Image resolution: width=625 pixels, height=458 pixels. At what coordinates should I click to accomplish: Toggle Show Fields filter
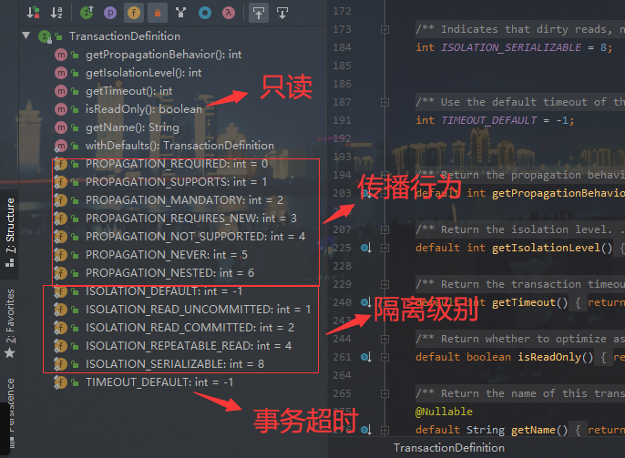pyautogui.click(x=134, y=13)
